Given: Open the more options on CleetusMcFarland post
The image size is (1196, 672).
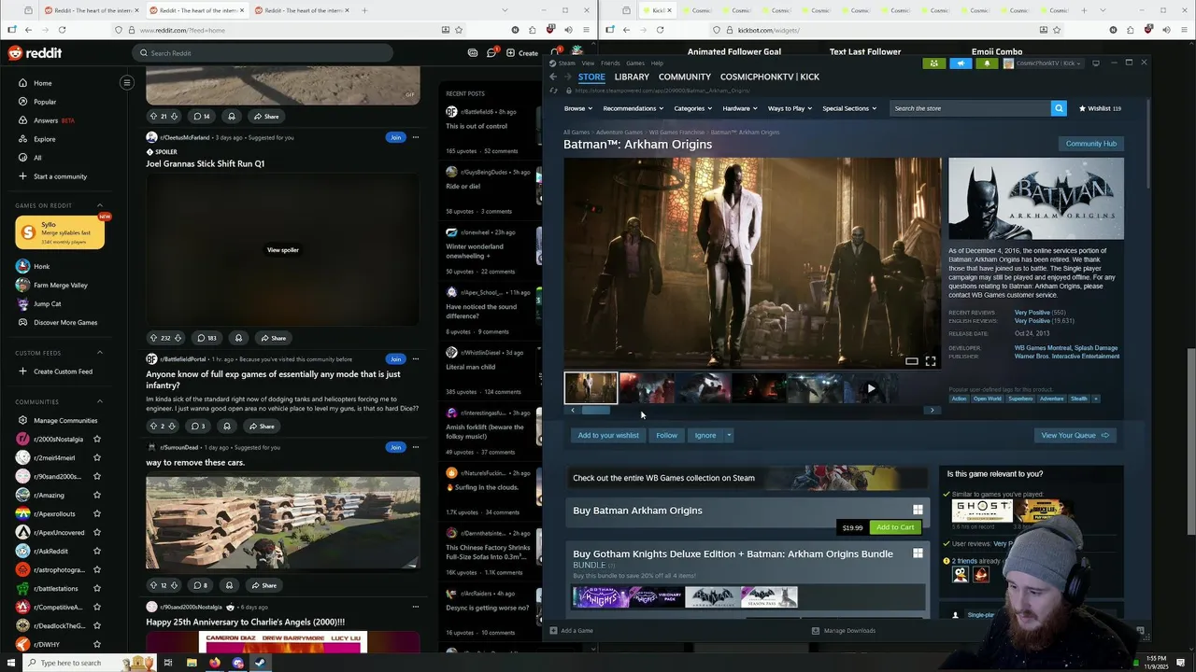Looking at the screenshot, I should [x=416, y=137].
